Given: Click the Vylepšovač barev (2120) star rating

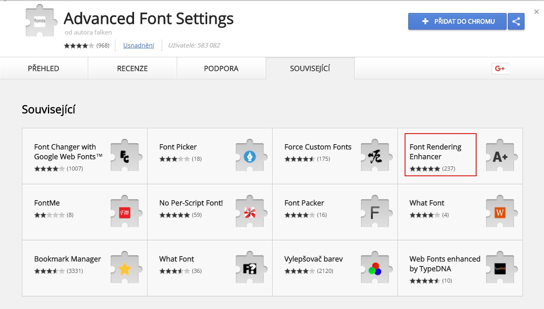Looking at the screenshot, I should (x=300, y=271).
